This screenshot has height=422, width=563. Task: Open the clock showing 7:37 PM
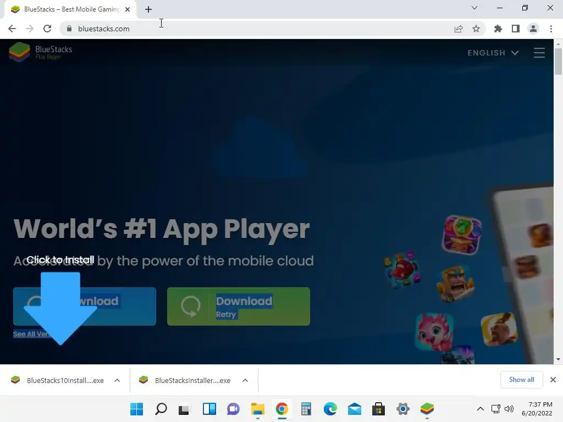pyautogui.click(x=537, y=409)
